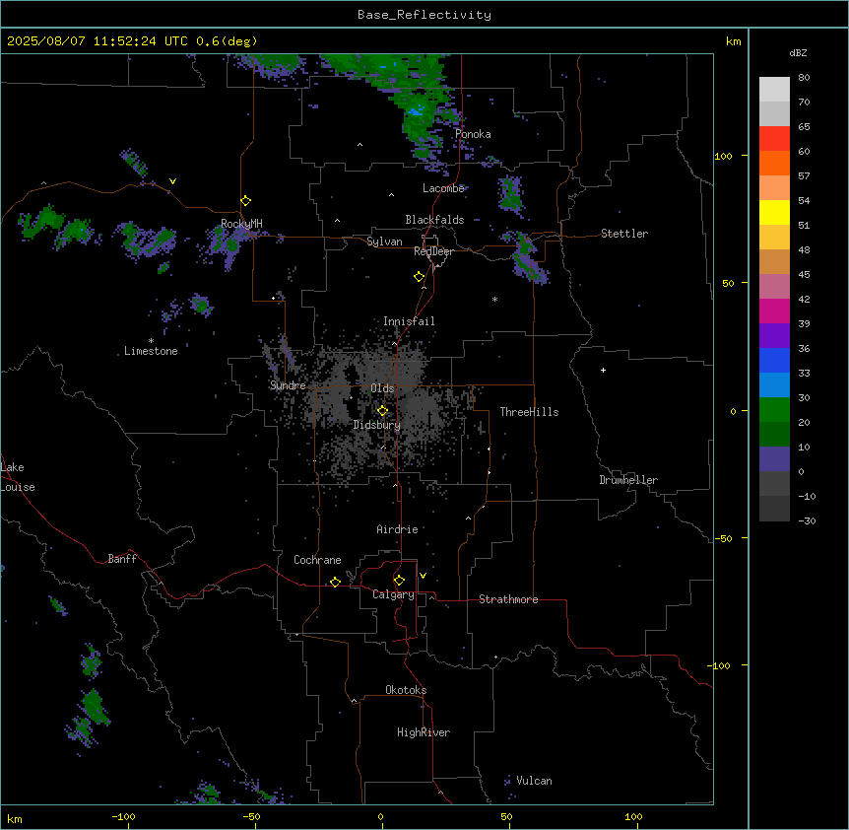849x830 pixels.
Task: Select the Sylvan label
Action: (x=384, y=242)
